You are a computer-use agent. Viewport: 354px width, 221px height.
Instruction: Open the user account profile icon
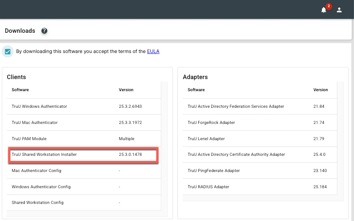[x=339, y=10]
